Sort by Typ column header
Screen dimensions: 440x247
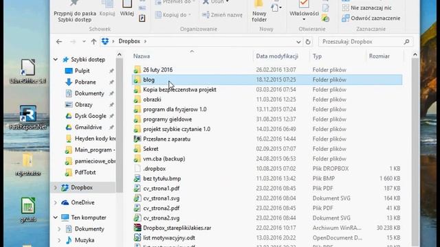coord(317,56)
